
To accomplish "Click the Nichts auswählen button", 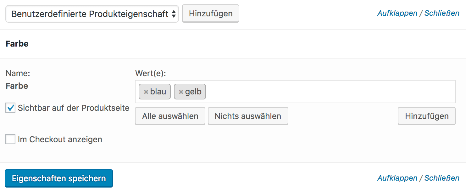I will tap(248, 116).
